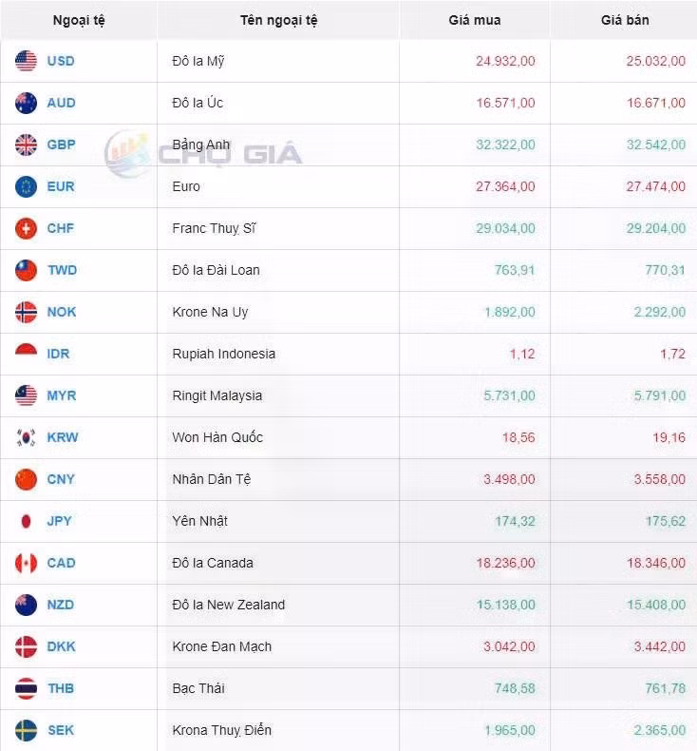Viewport: 697px width, 751px height.
Task: Click the "Tên ngoại tệ" column header
Action: coord(278,20)
